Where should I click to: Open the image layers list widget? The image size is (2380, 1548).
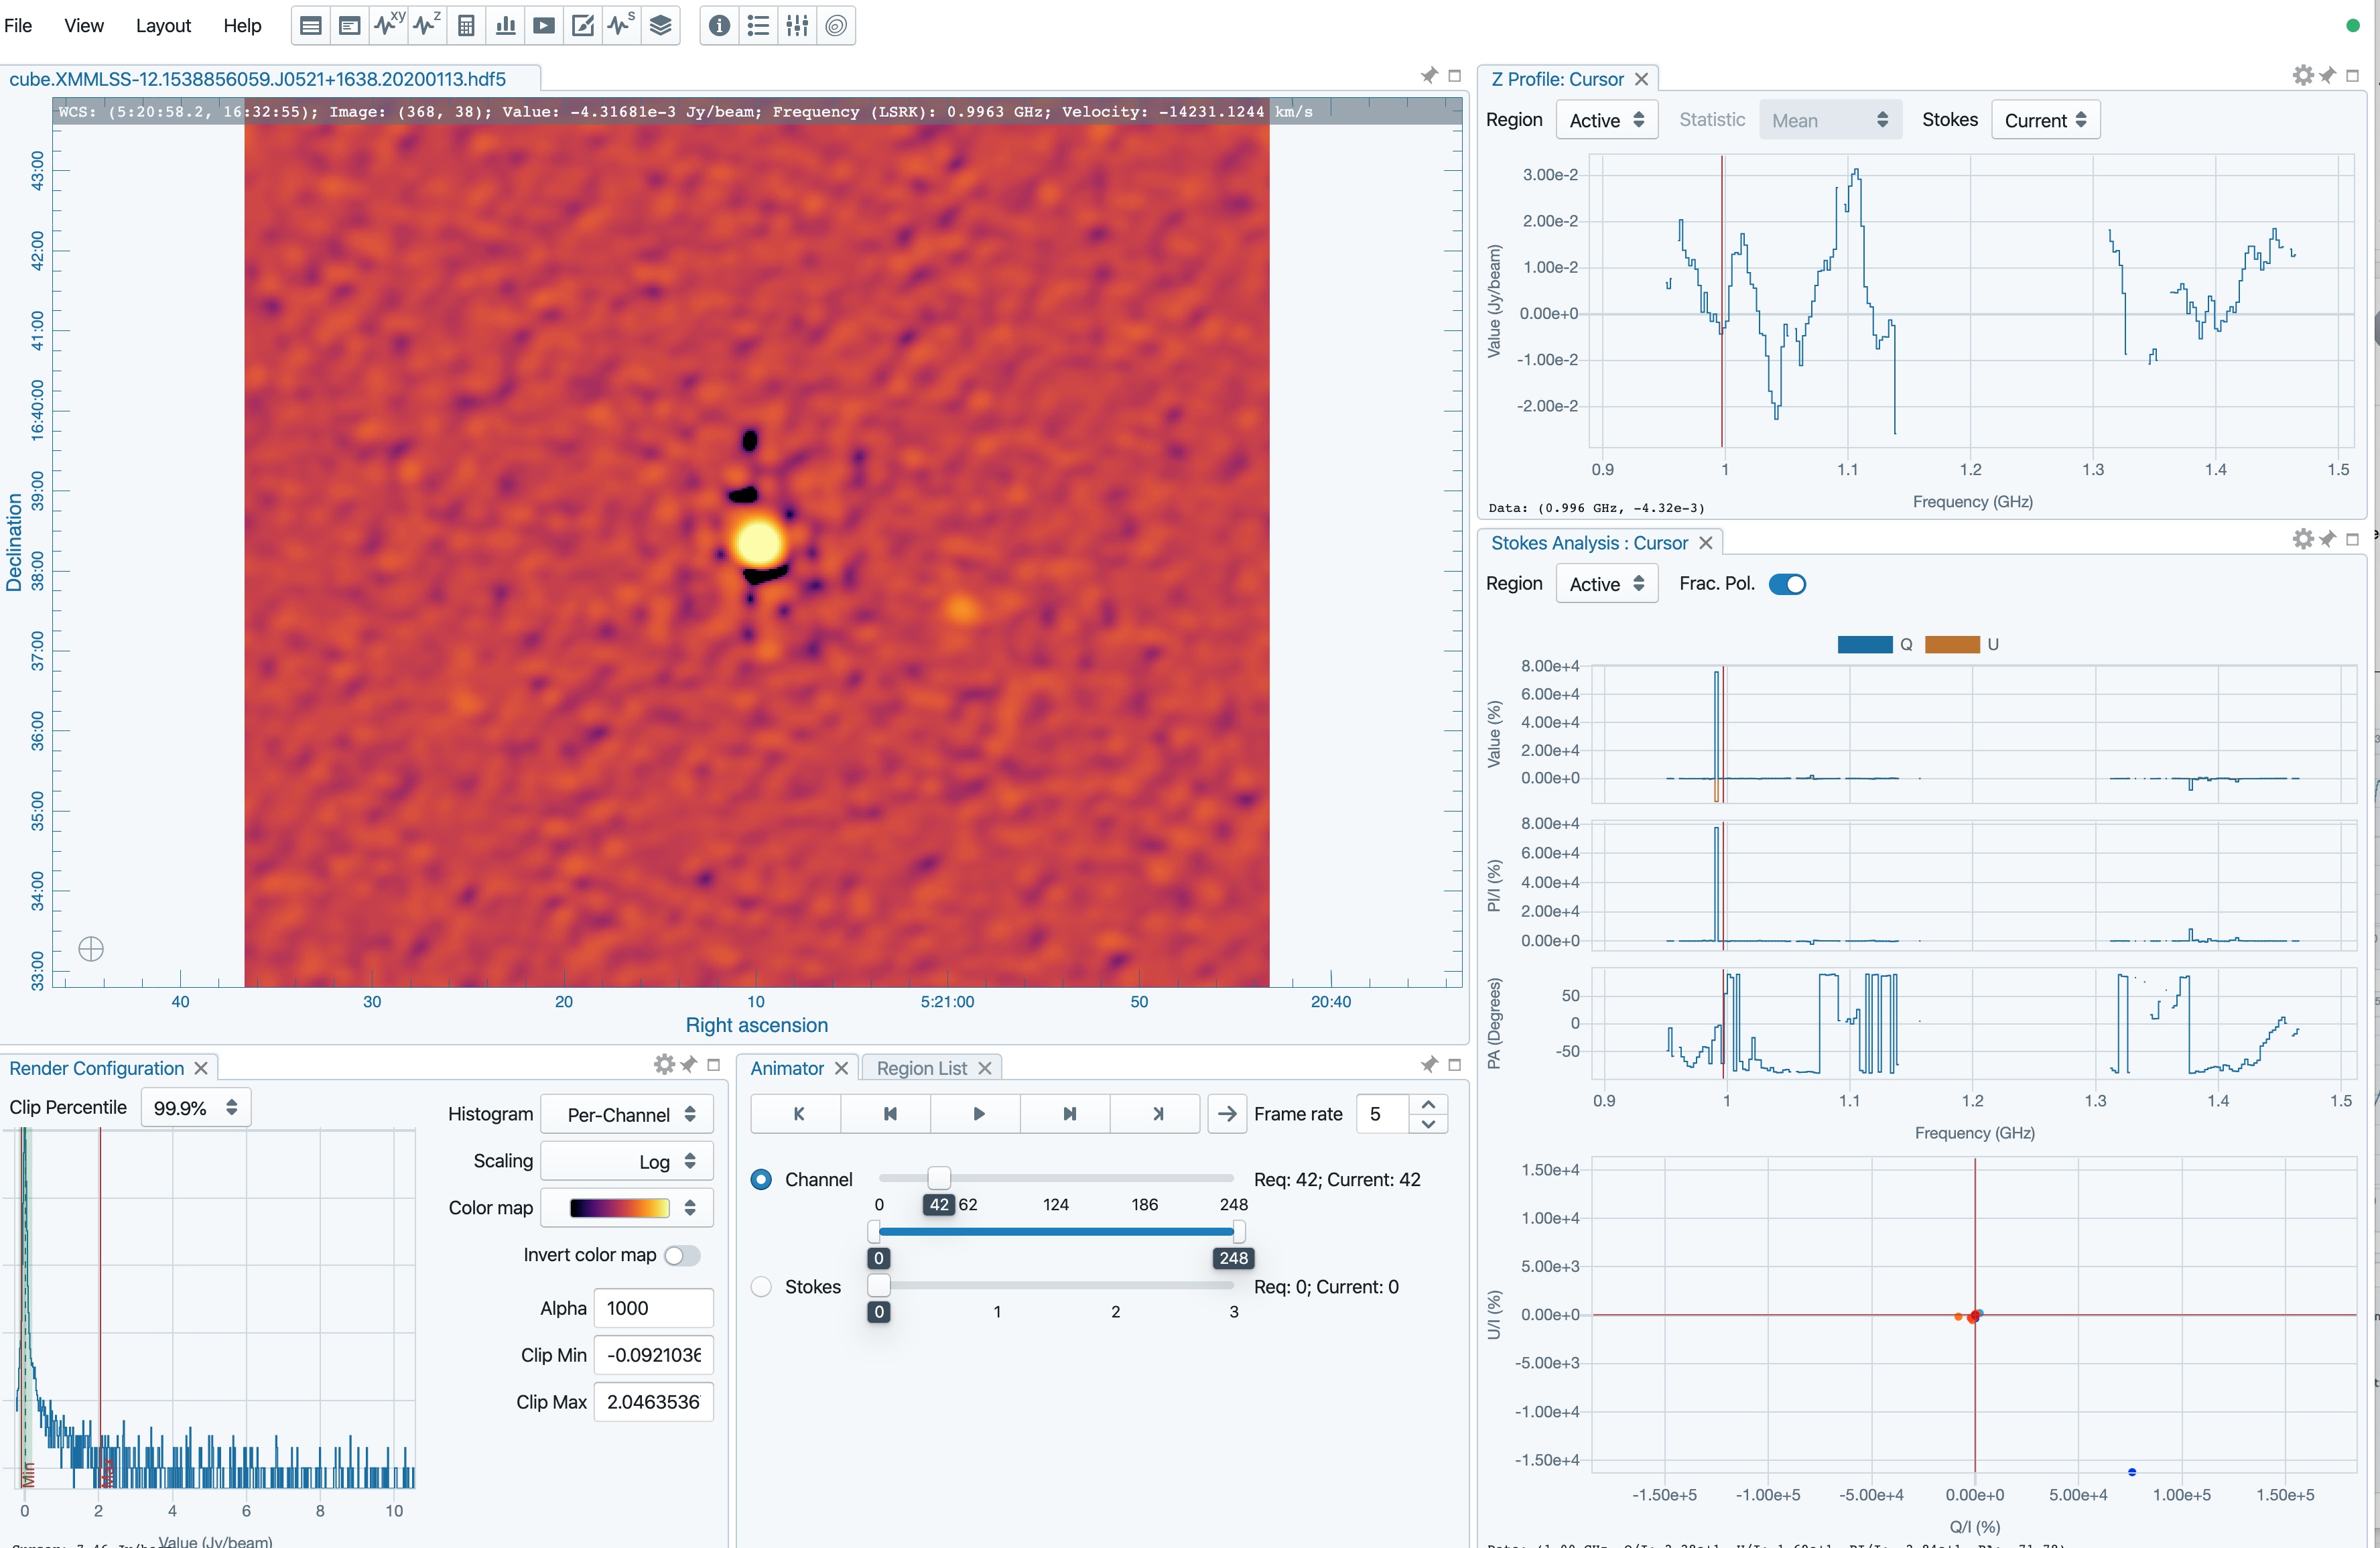pos(660,25)
